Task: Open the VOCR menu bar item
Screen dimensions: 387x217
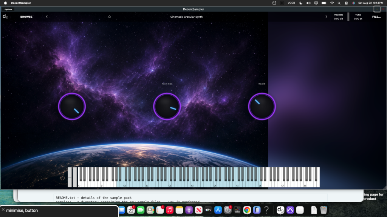Action: click(x=291, y=3)
